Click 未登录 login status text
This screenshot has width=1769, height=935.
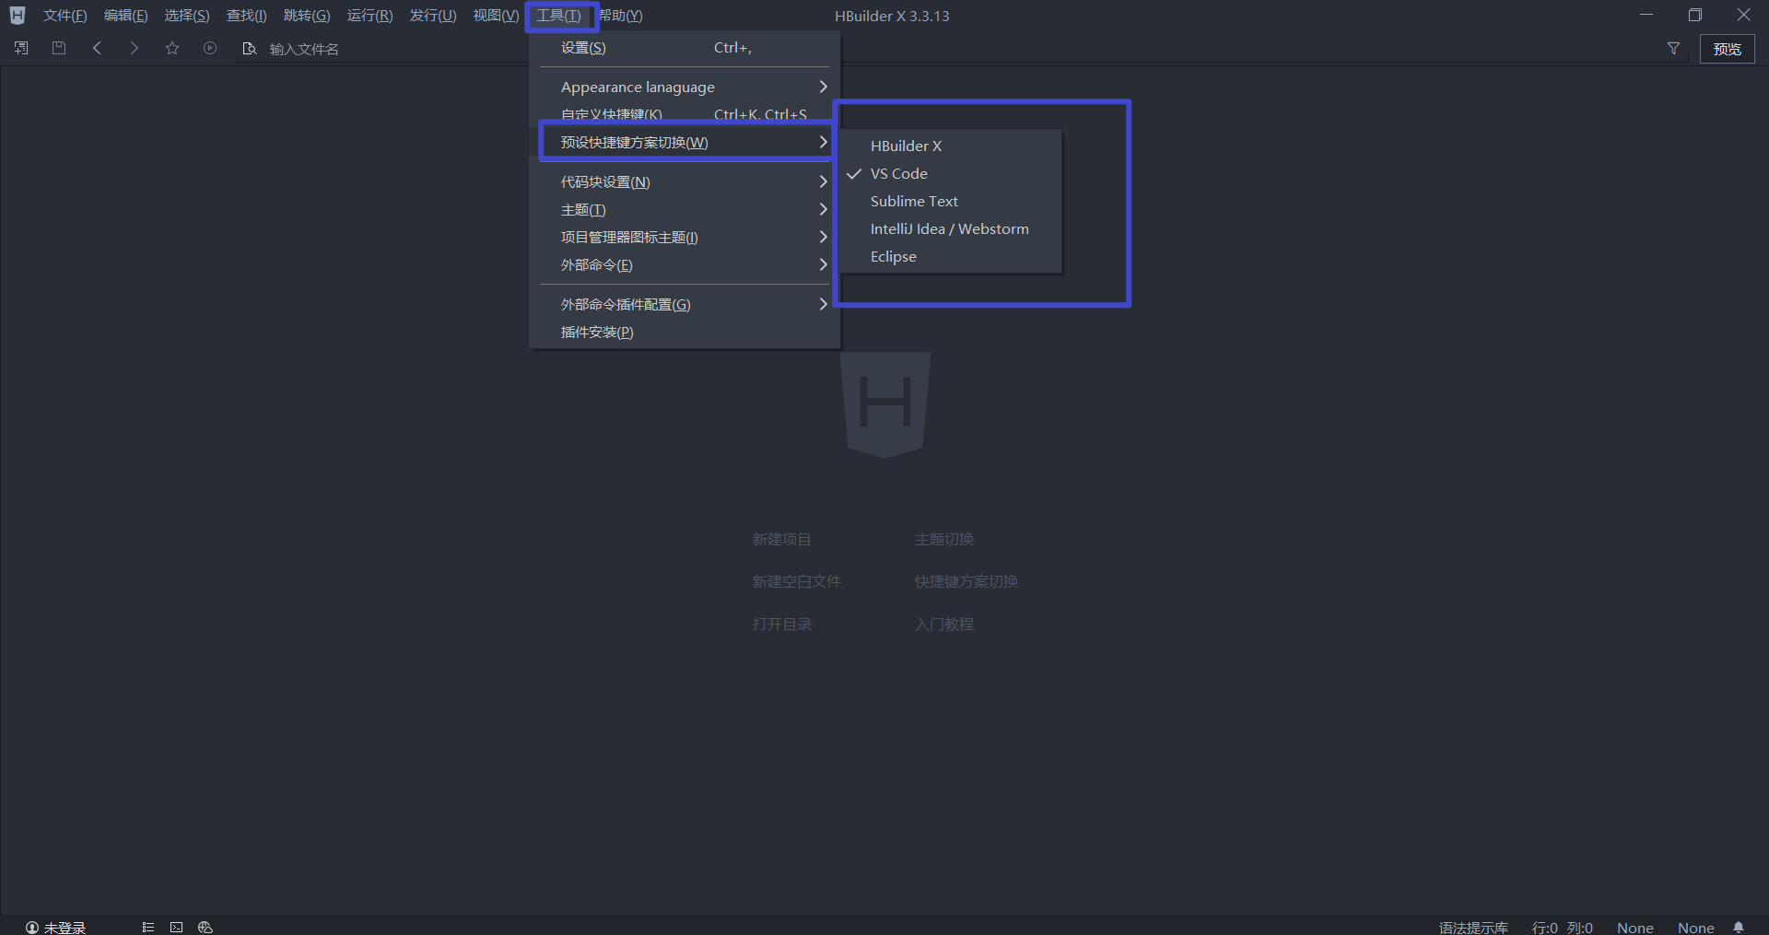point(64,928)
